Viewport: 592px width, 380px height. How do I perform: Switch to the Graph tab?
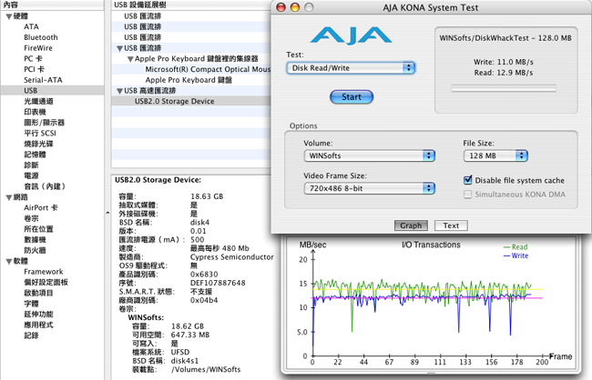click(411, 225)
